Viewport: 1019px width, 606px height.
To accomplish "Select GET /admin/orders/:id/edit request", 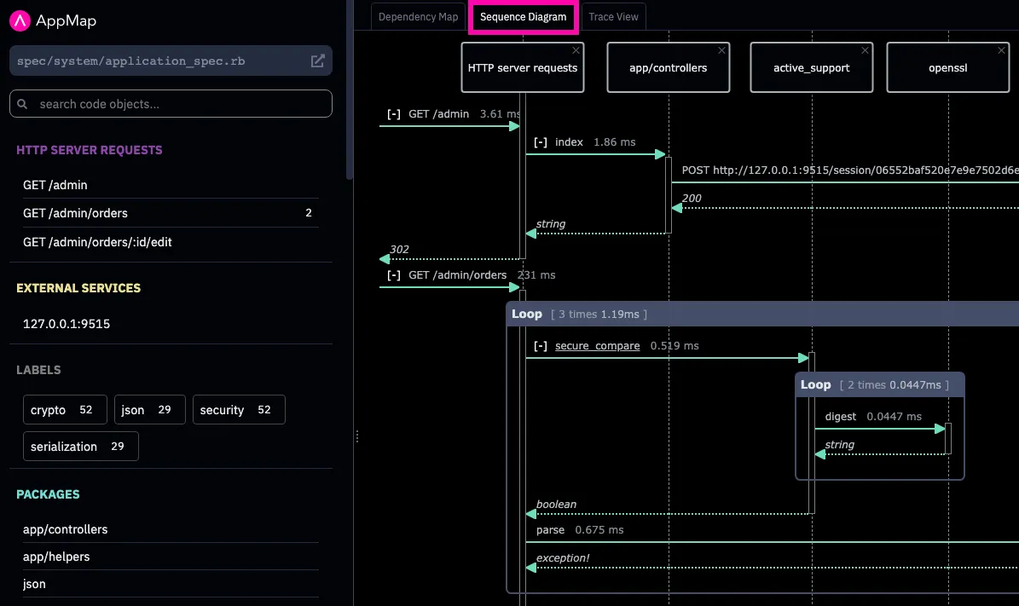I will tap(171, 242).
